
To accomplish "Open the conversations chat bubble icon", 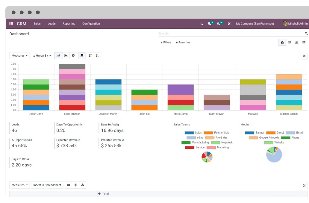I will point(209,24).
